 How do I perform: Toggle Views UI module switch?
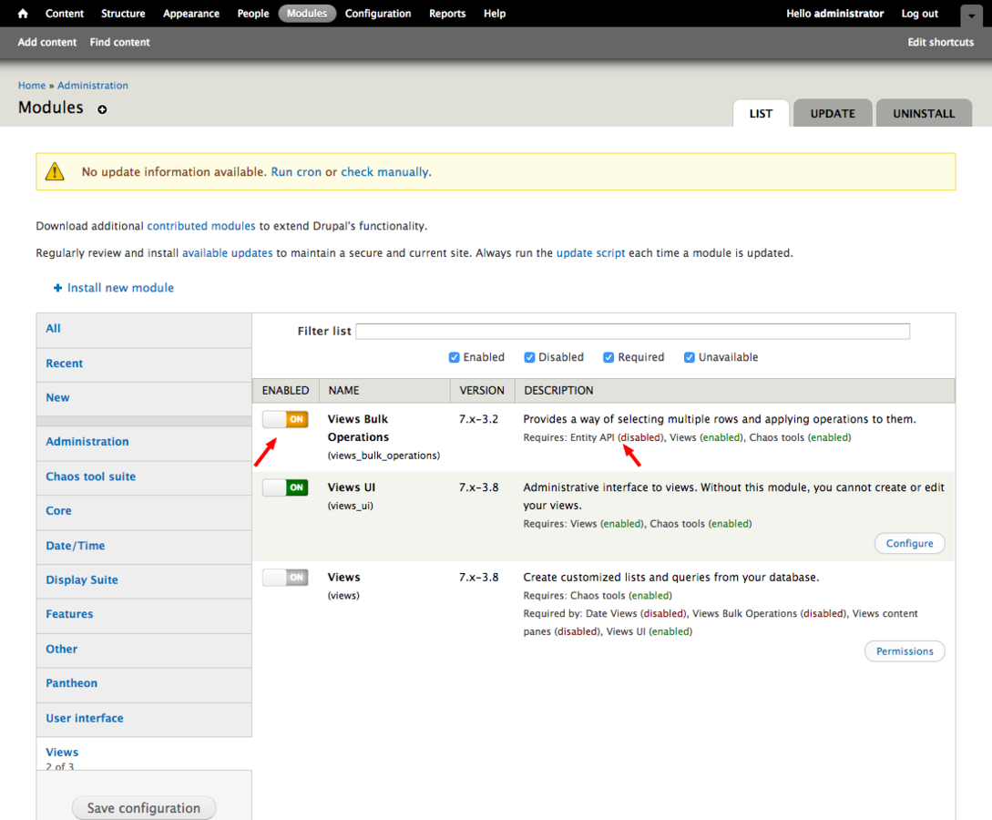pyautogui.click(x=285, y=487)
